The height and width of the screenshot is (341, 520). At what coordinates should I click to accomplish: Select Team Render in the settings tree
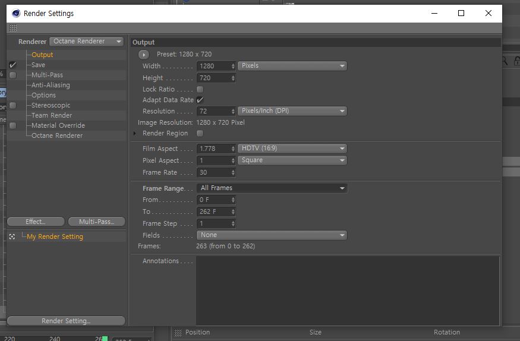(52, 115)
